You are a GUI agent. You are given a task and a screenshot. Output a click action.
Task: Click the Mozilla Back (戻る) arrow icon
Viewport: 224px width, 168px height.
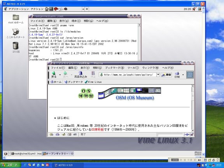54,73
